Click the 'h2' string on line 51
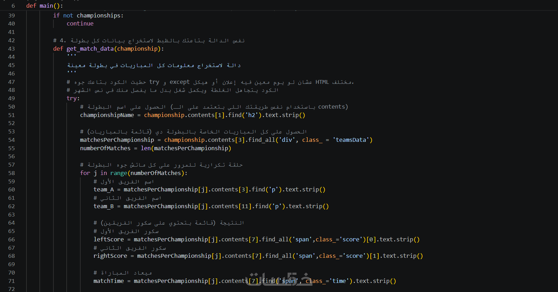 (x=252, y=115)
